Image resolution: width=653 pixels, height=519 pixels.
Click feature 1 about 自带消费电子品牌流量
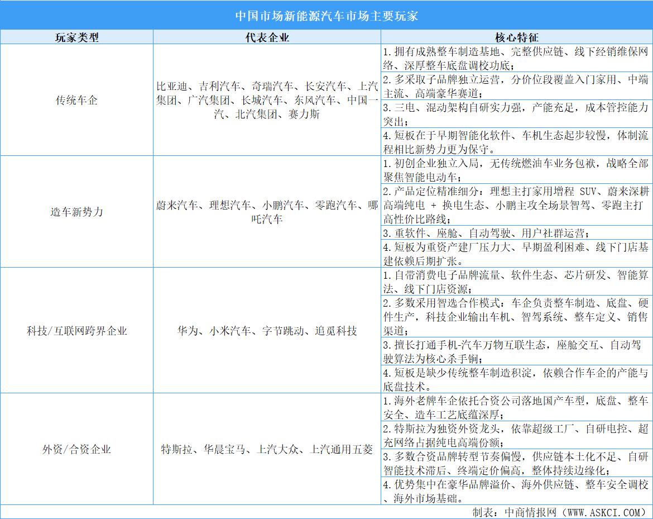(516, 282)
